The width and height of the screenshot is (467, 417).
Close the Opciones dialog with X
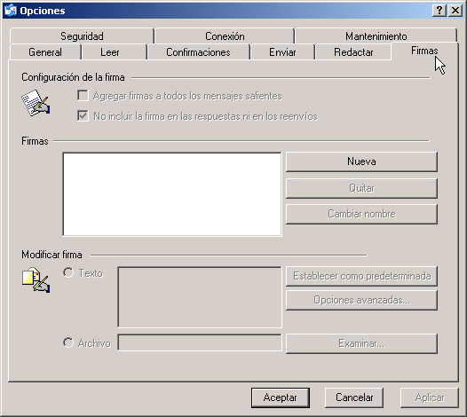point(455,11)
